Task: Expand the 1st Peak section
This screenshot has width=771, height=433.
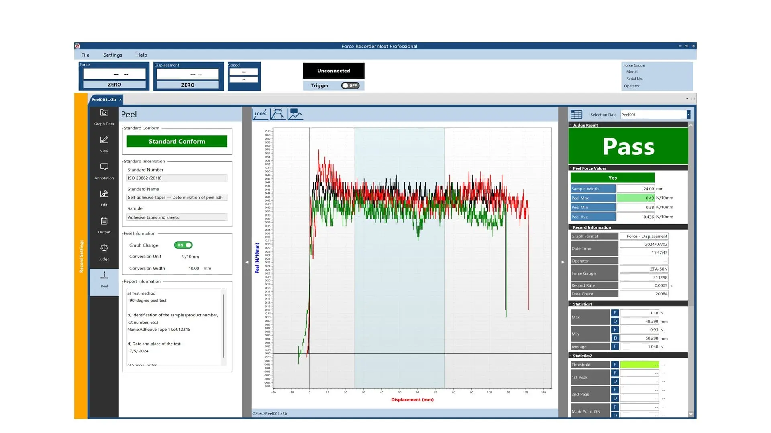Action: coord(589,377)
